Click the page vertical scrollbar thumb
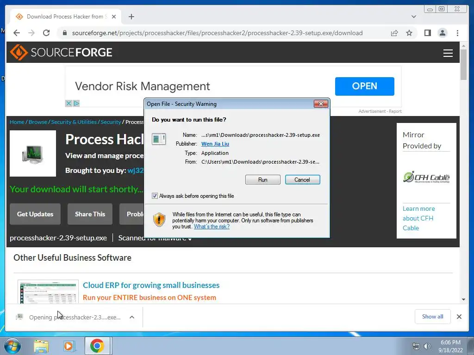Screen dimensions: 474x355 point(463,64)
